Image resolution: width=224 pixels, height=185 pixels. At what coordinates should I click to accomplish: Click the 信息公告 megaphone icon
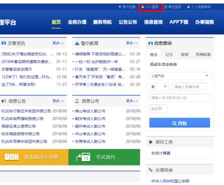tap(4, 101)
